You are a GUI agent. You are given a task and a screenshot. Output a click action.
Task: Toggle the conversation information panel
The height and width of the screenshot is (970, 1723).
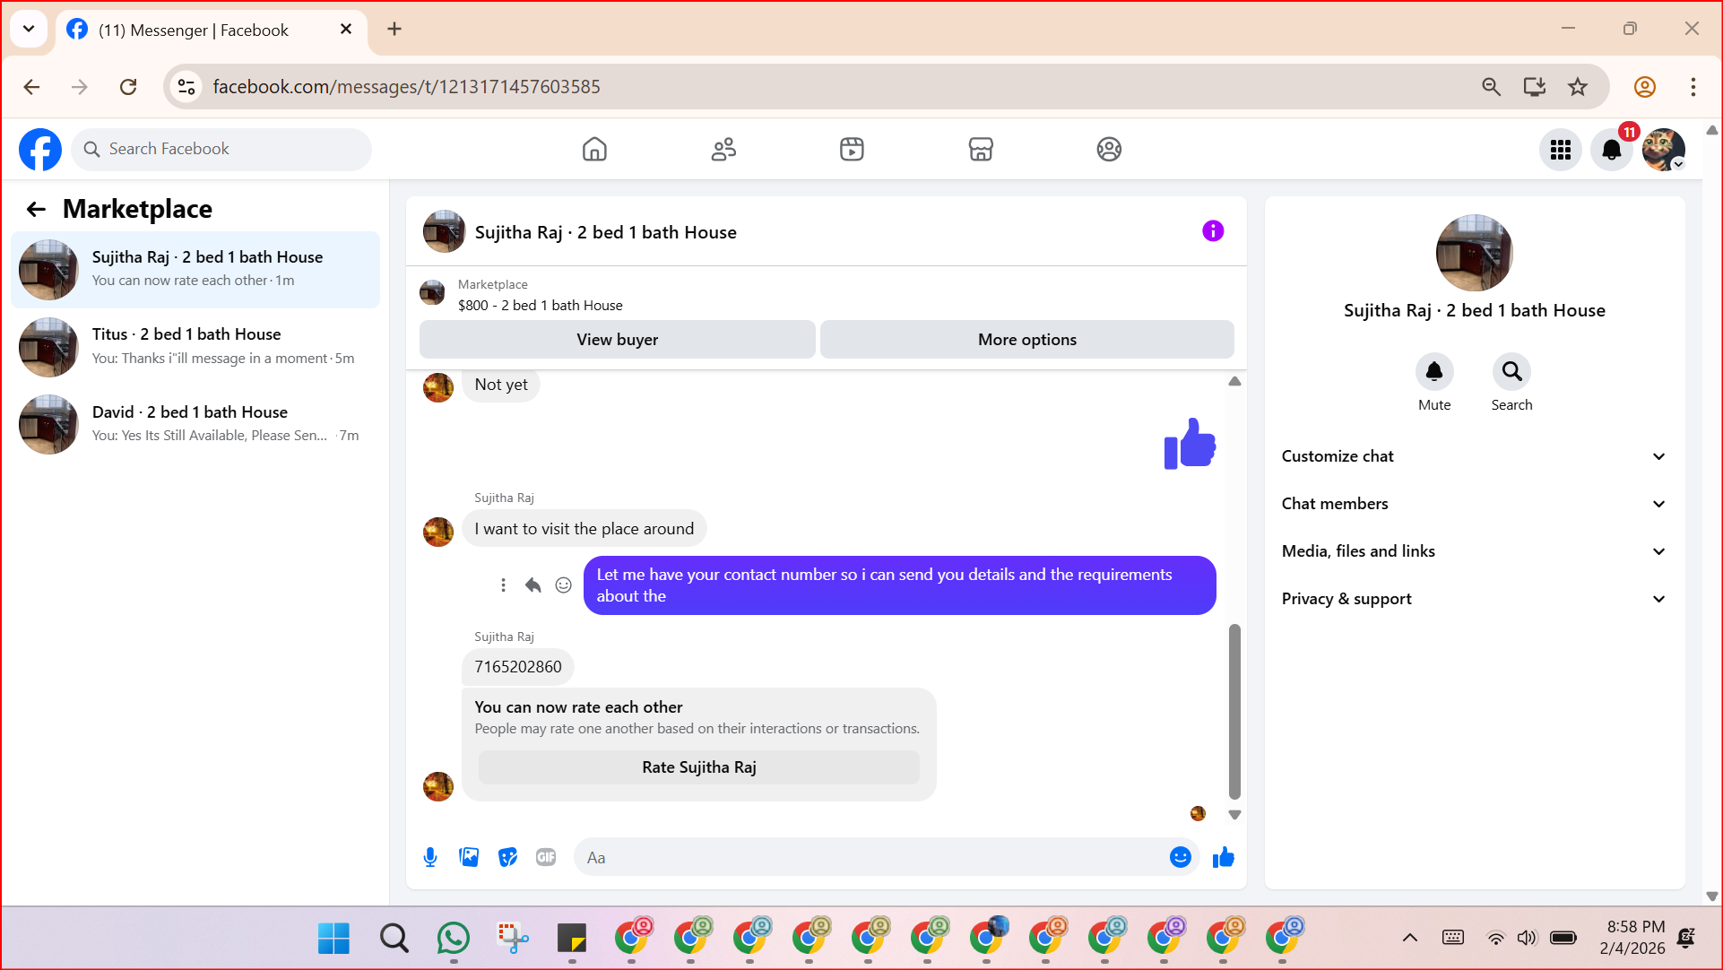pyautogui.click(x=1212, y=231)
